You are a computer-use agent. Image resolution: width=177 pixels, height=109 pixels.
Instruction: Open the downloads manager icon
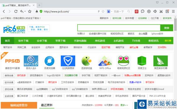(x=167, y=11)
